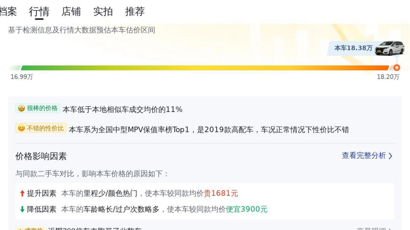Viewport: 410px width, 230px height.
Task: Click the green down arrow beside 降低因素
Action: 22,209
